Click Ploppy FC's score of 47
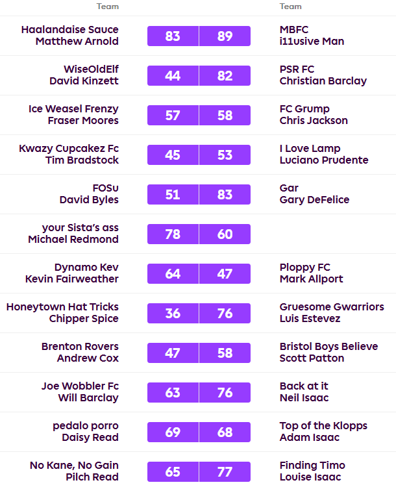This screenshot has height=487, width=396. pyautogui.click(x=225, y=274)
